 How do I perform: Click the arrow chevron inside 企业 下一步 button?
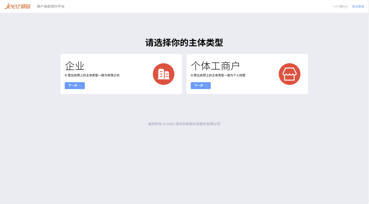click(80, 86)
